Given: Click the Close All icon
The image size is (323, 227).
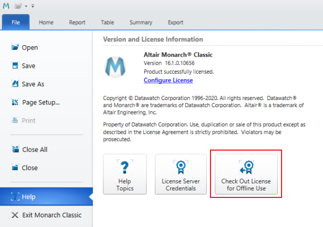Looking at the screenshot, I should [15, 149].
